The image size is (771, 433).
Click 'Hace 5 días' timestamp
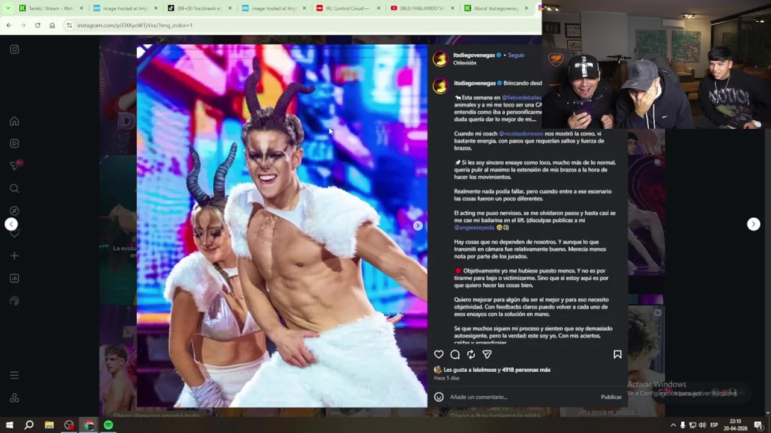pos(446,378)
